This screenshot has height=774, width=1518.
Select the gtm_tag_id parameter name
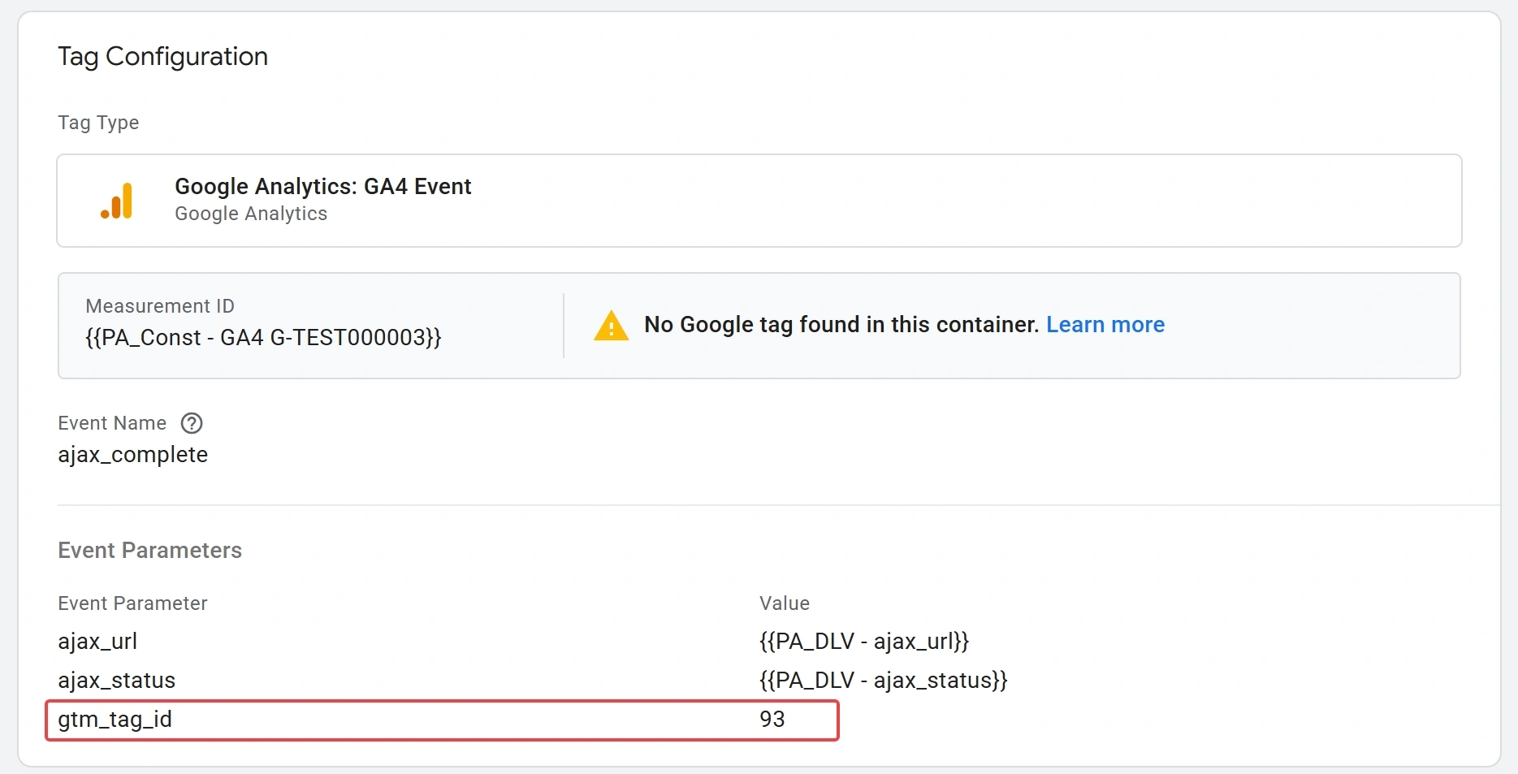tap(115, 720)
